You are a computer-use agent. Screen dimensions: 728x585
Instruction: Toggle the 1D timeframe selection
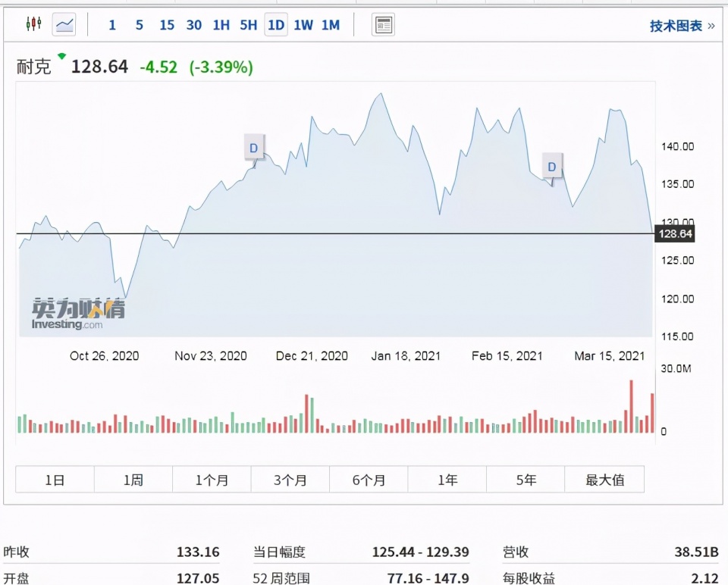coord(276,25)
